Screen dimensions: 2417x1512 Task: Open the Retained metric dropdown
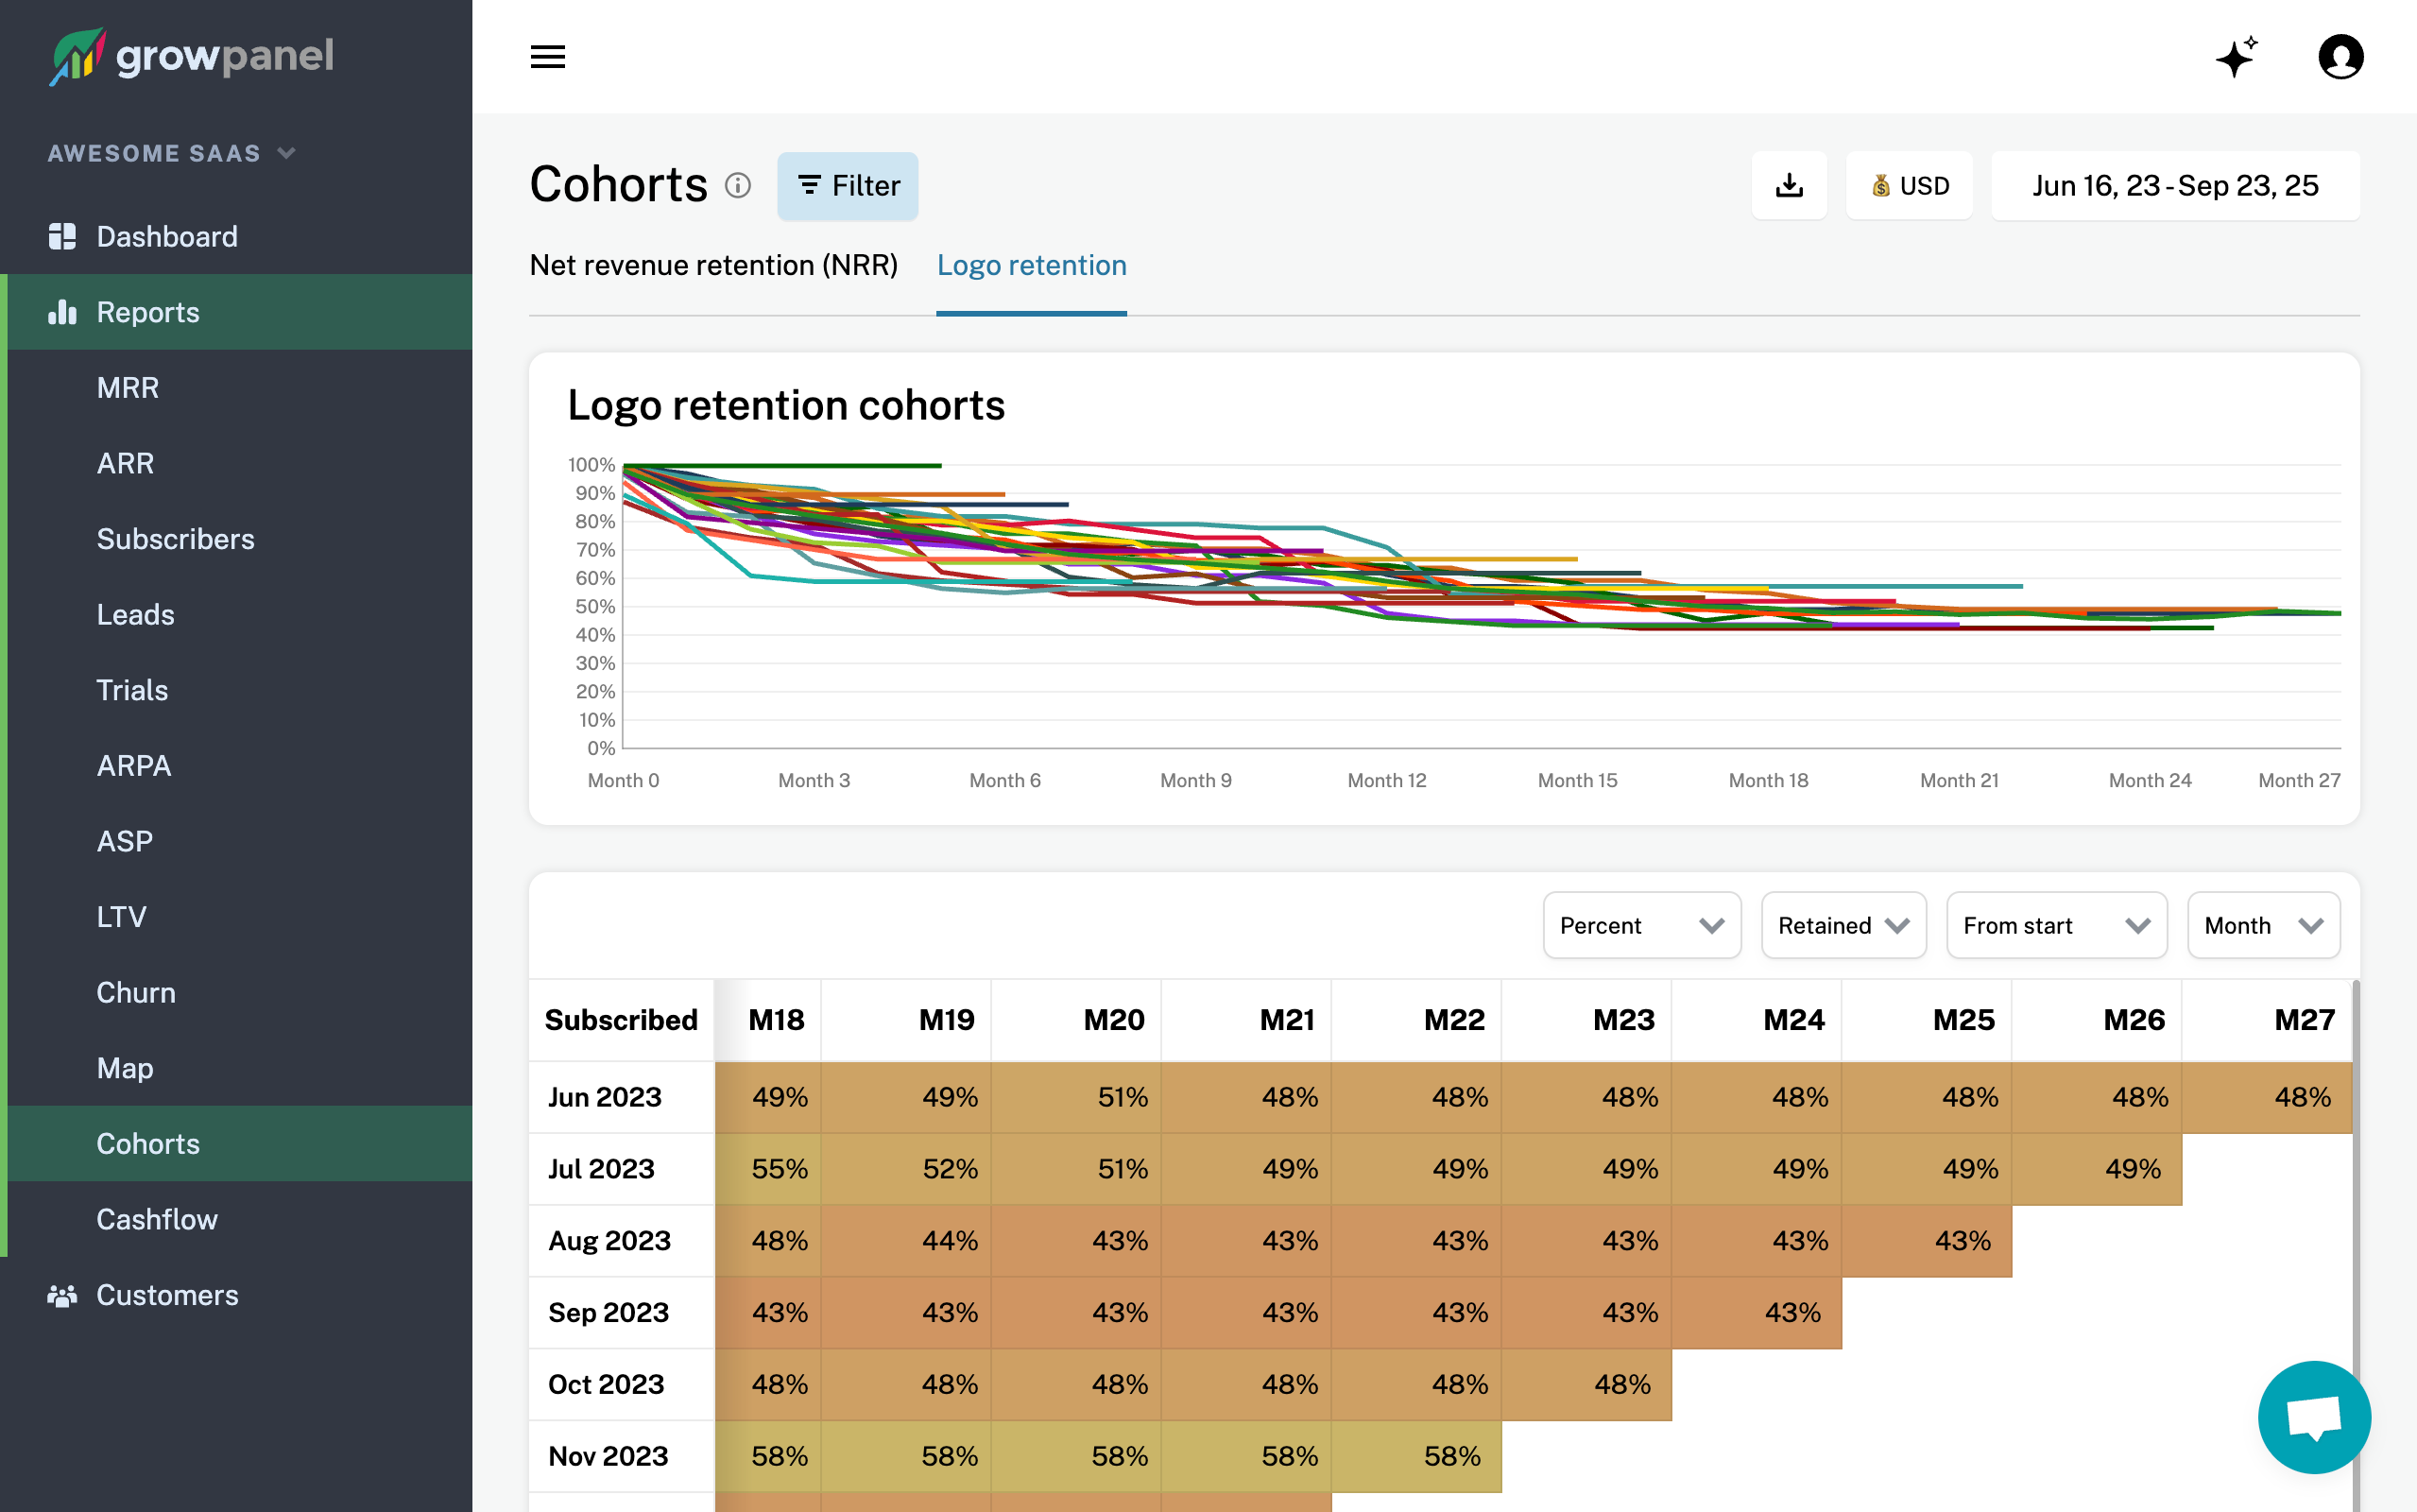coord(1843,925)
